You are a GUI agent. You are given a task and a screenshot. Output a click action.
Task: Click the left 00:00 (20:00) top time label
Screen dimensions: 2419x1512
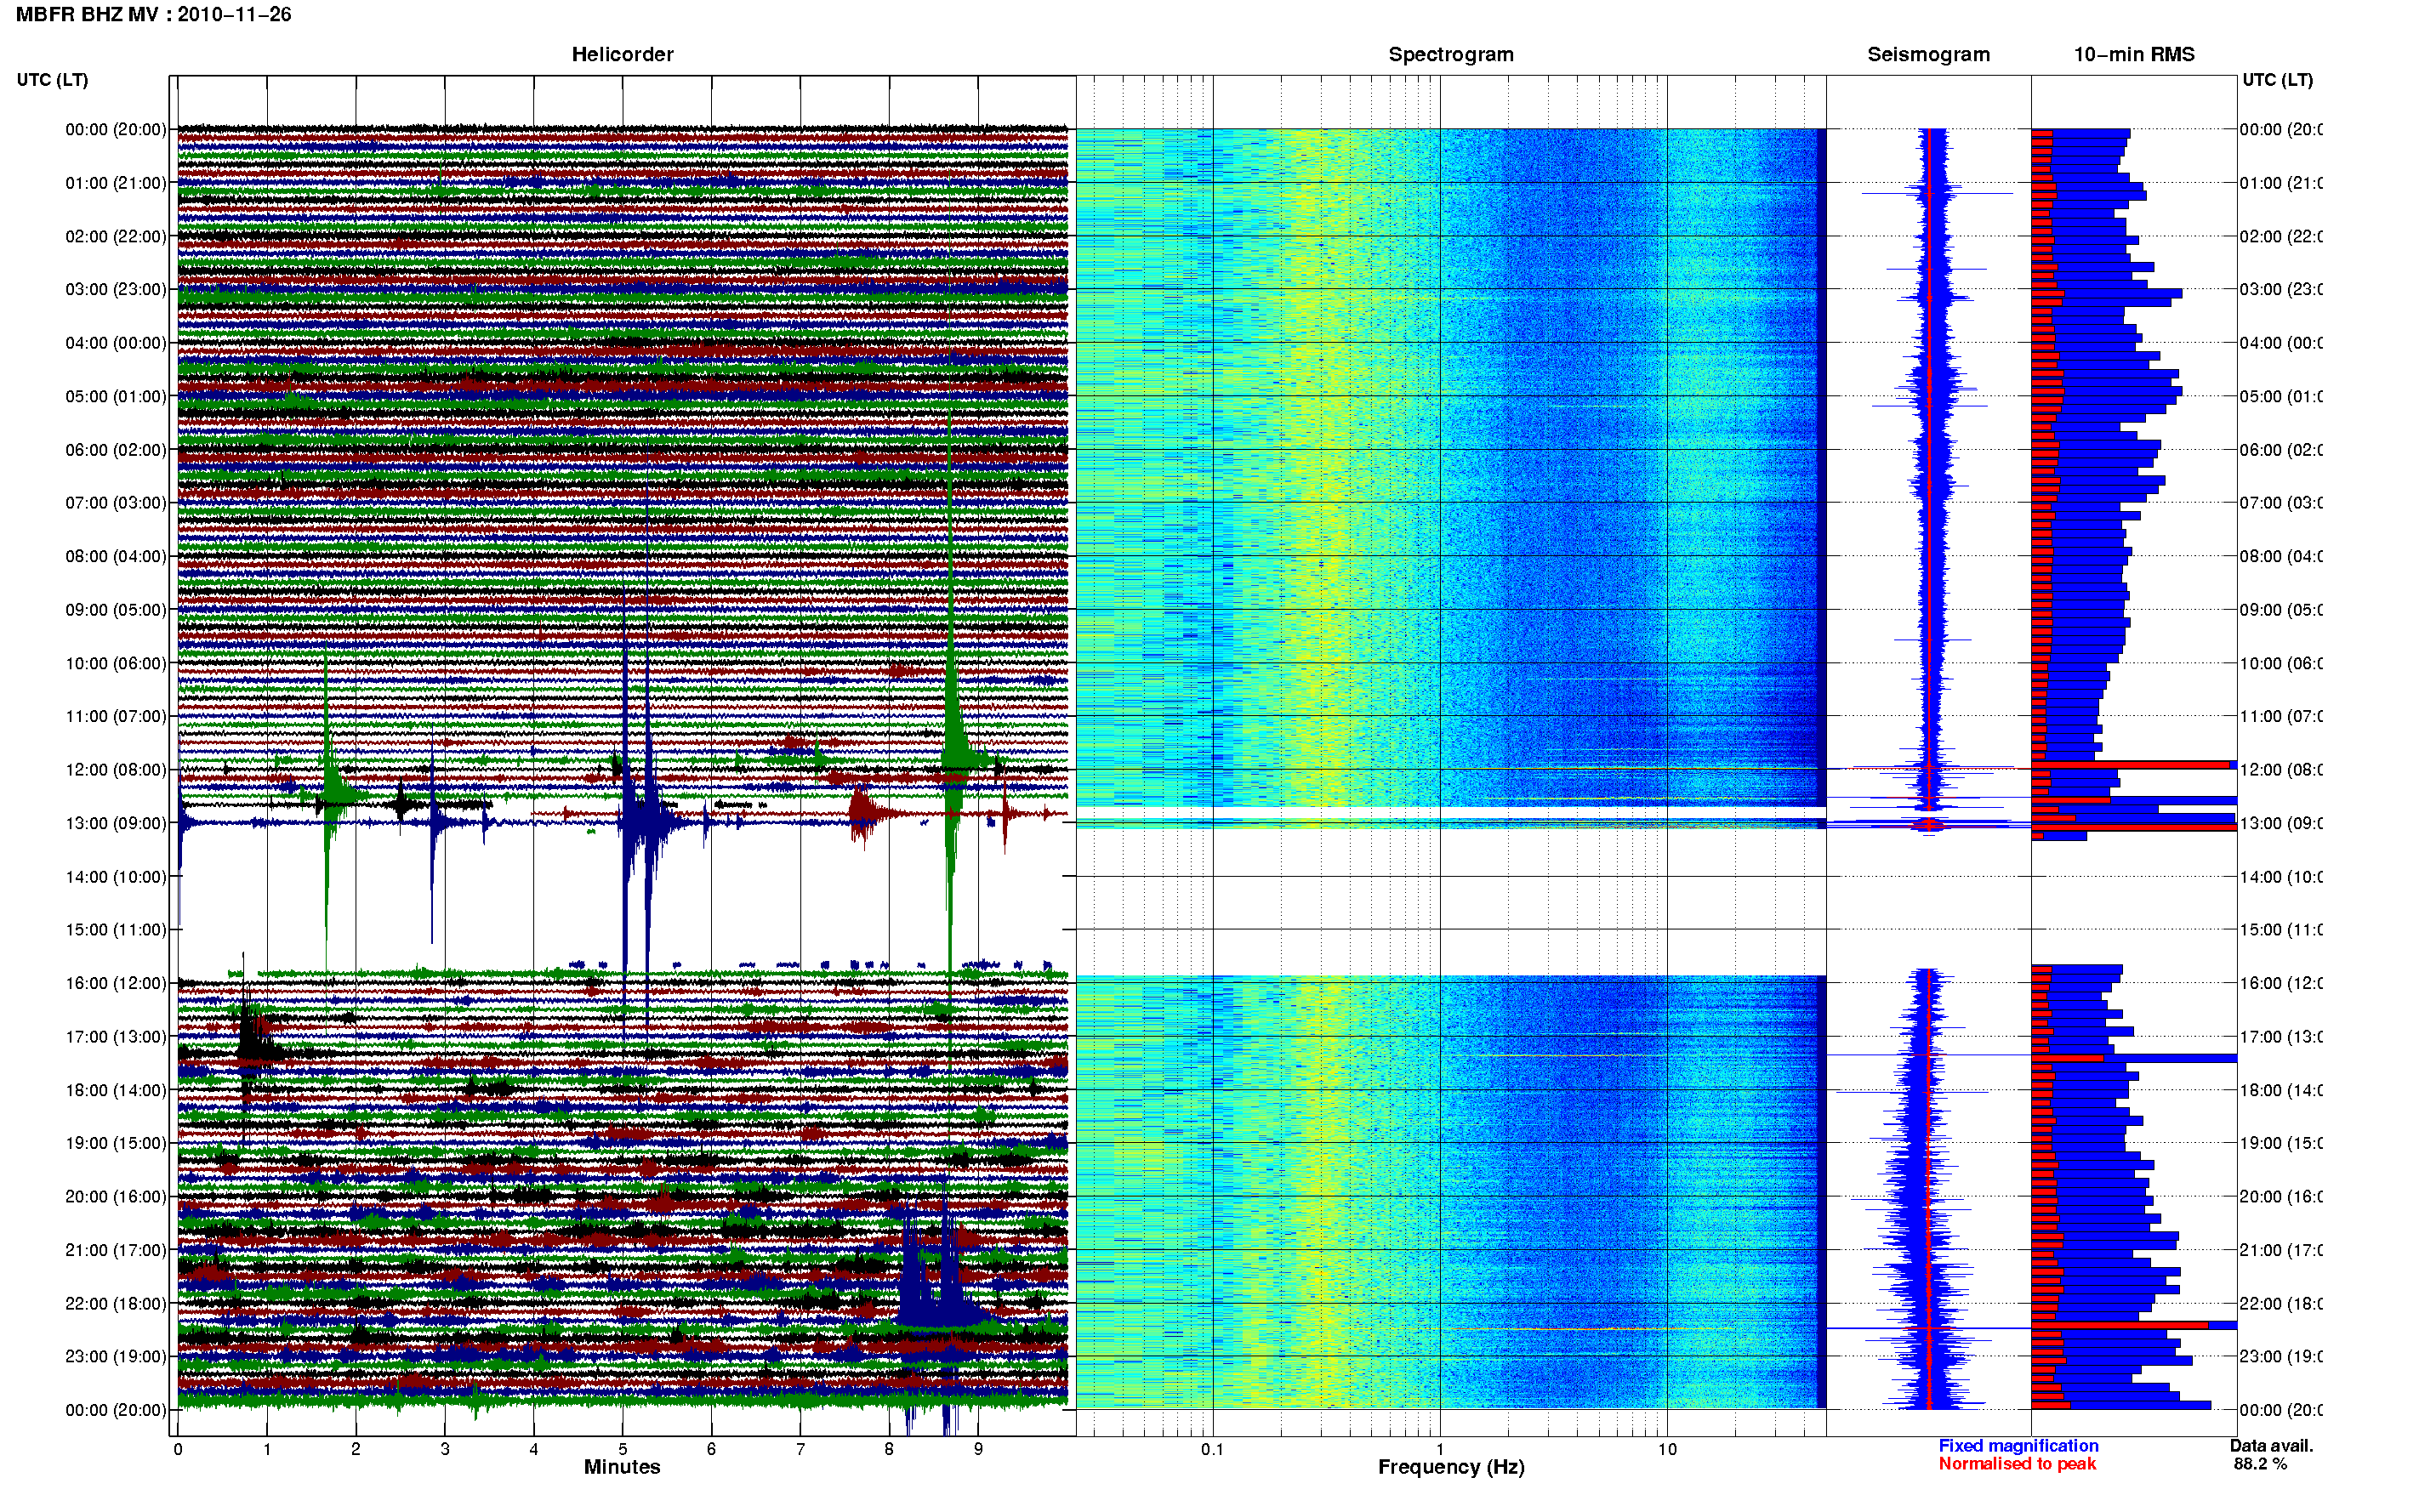tap(116, 129)
